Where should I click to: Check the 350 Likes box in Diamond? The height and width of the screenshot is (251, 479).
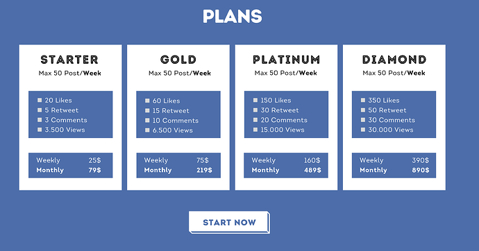[363, 100]
